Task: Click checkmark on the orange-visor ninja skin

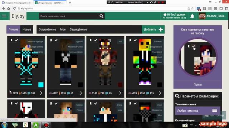Action: coord(135,103)
